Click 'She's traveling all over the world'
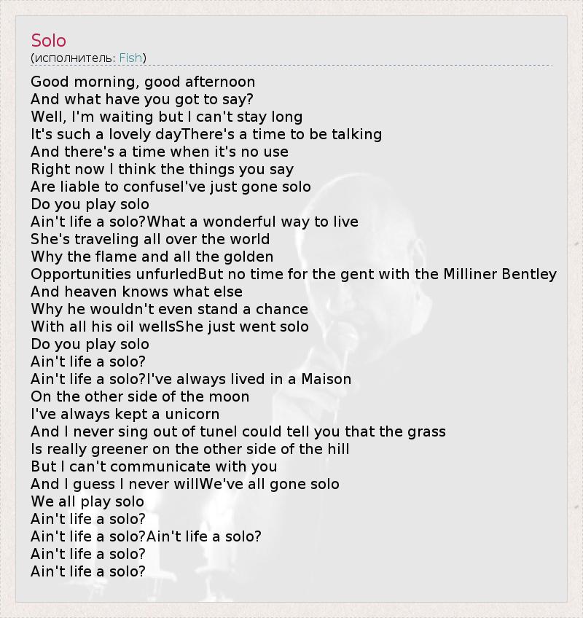The image size is (583, 618). pos(150,239)
